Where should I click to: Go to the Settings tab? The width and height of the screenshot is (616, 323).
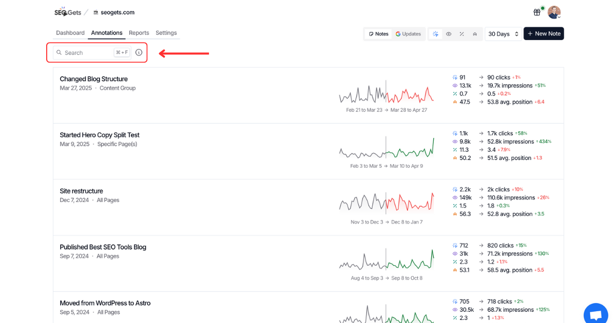coord(166,33)
